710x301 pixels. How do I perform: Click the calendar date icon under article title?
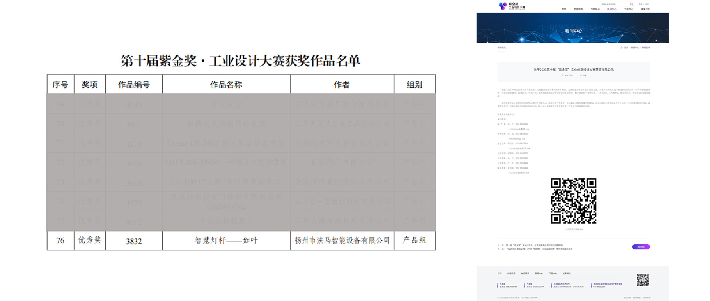click(x=562, y=76)
